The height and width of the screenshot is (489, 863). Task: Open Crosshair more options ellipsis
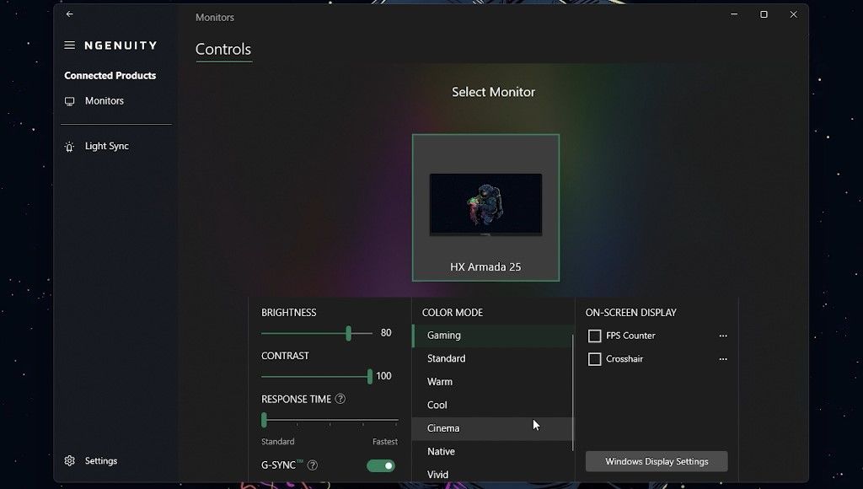(723, 359)
